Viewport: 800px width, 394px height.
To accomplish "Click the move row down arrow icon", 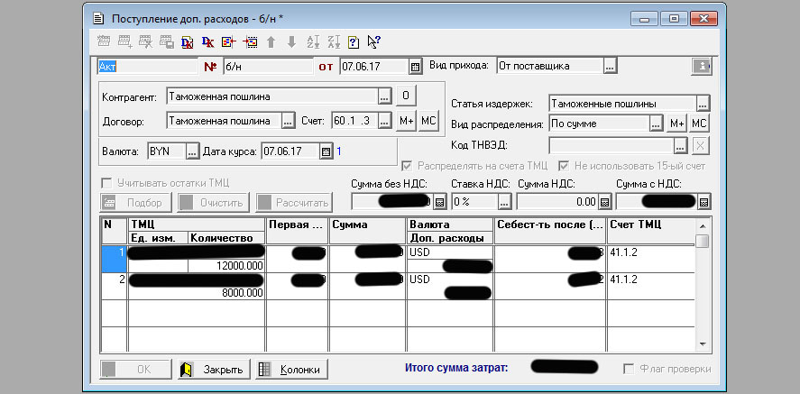I will click(x=291, y=41).
